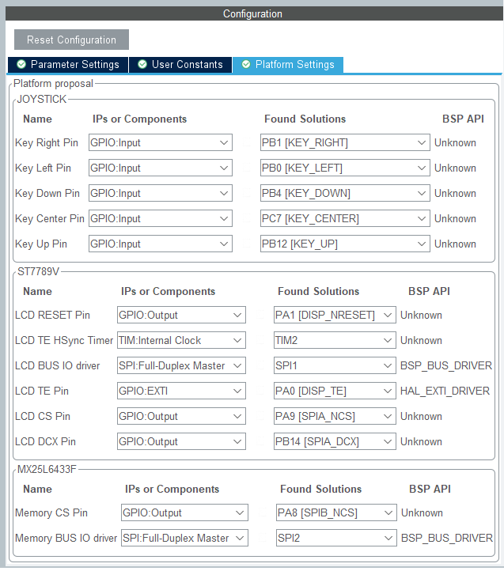The height and width of the screenshot is (571, 504).
Task: Open the PB0 [KEY_LEFT] found solution dropdown
Action: click(345, 168)
